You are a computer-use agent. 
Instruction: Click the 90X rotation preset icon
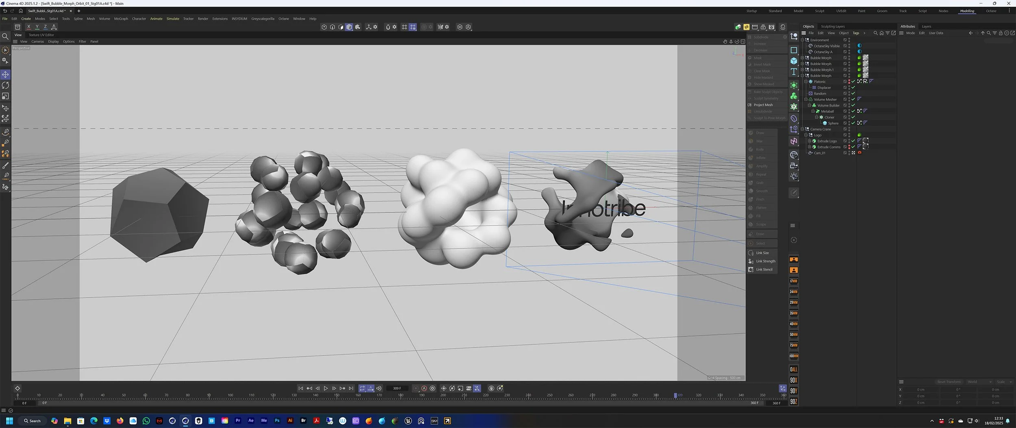[x=794, y=380]
